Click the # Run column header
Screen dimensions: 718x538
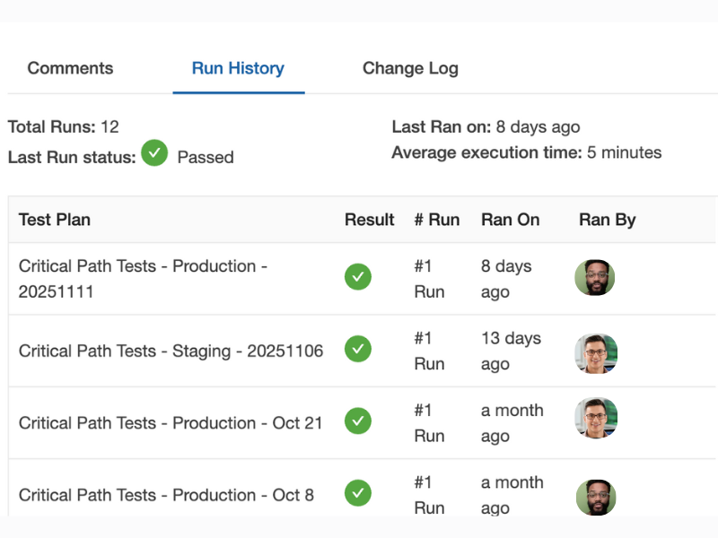[437, 220]
